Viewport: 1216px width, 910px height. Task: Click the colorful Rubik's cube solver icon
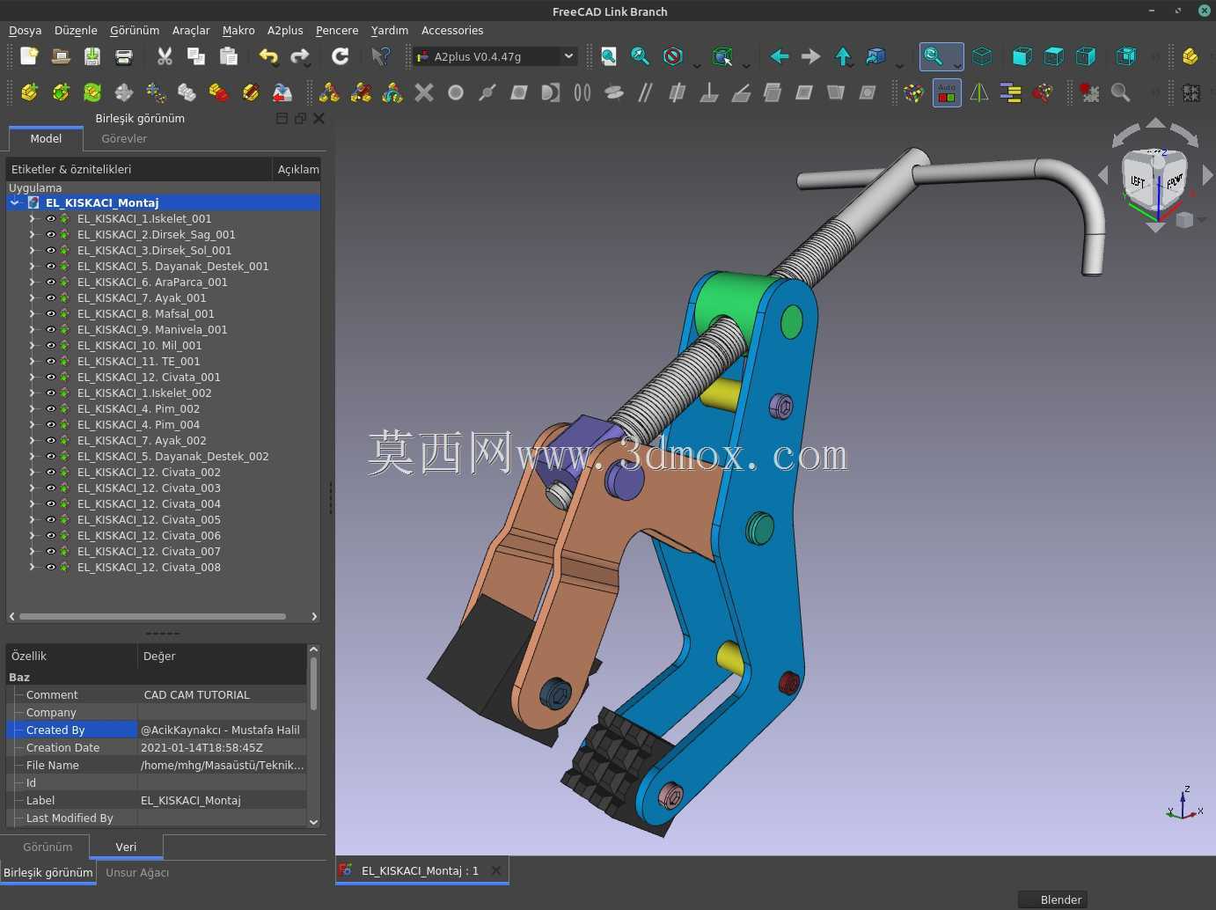point(915,92)
